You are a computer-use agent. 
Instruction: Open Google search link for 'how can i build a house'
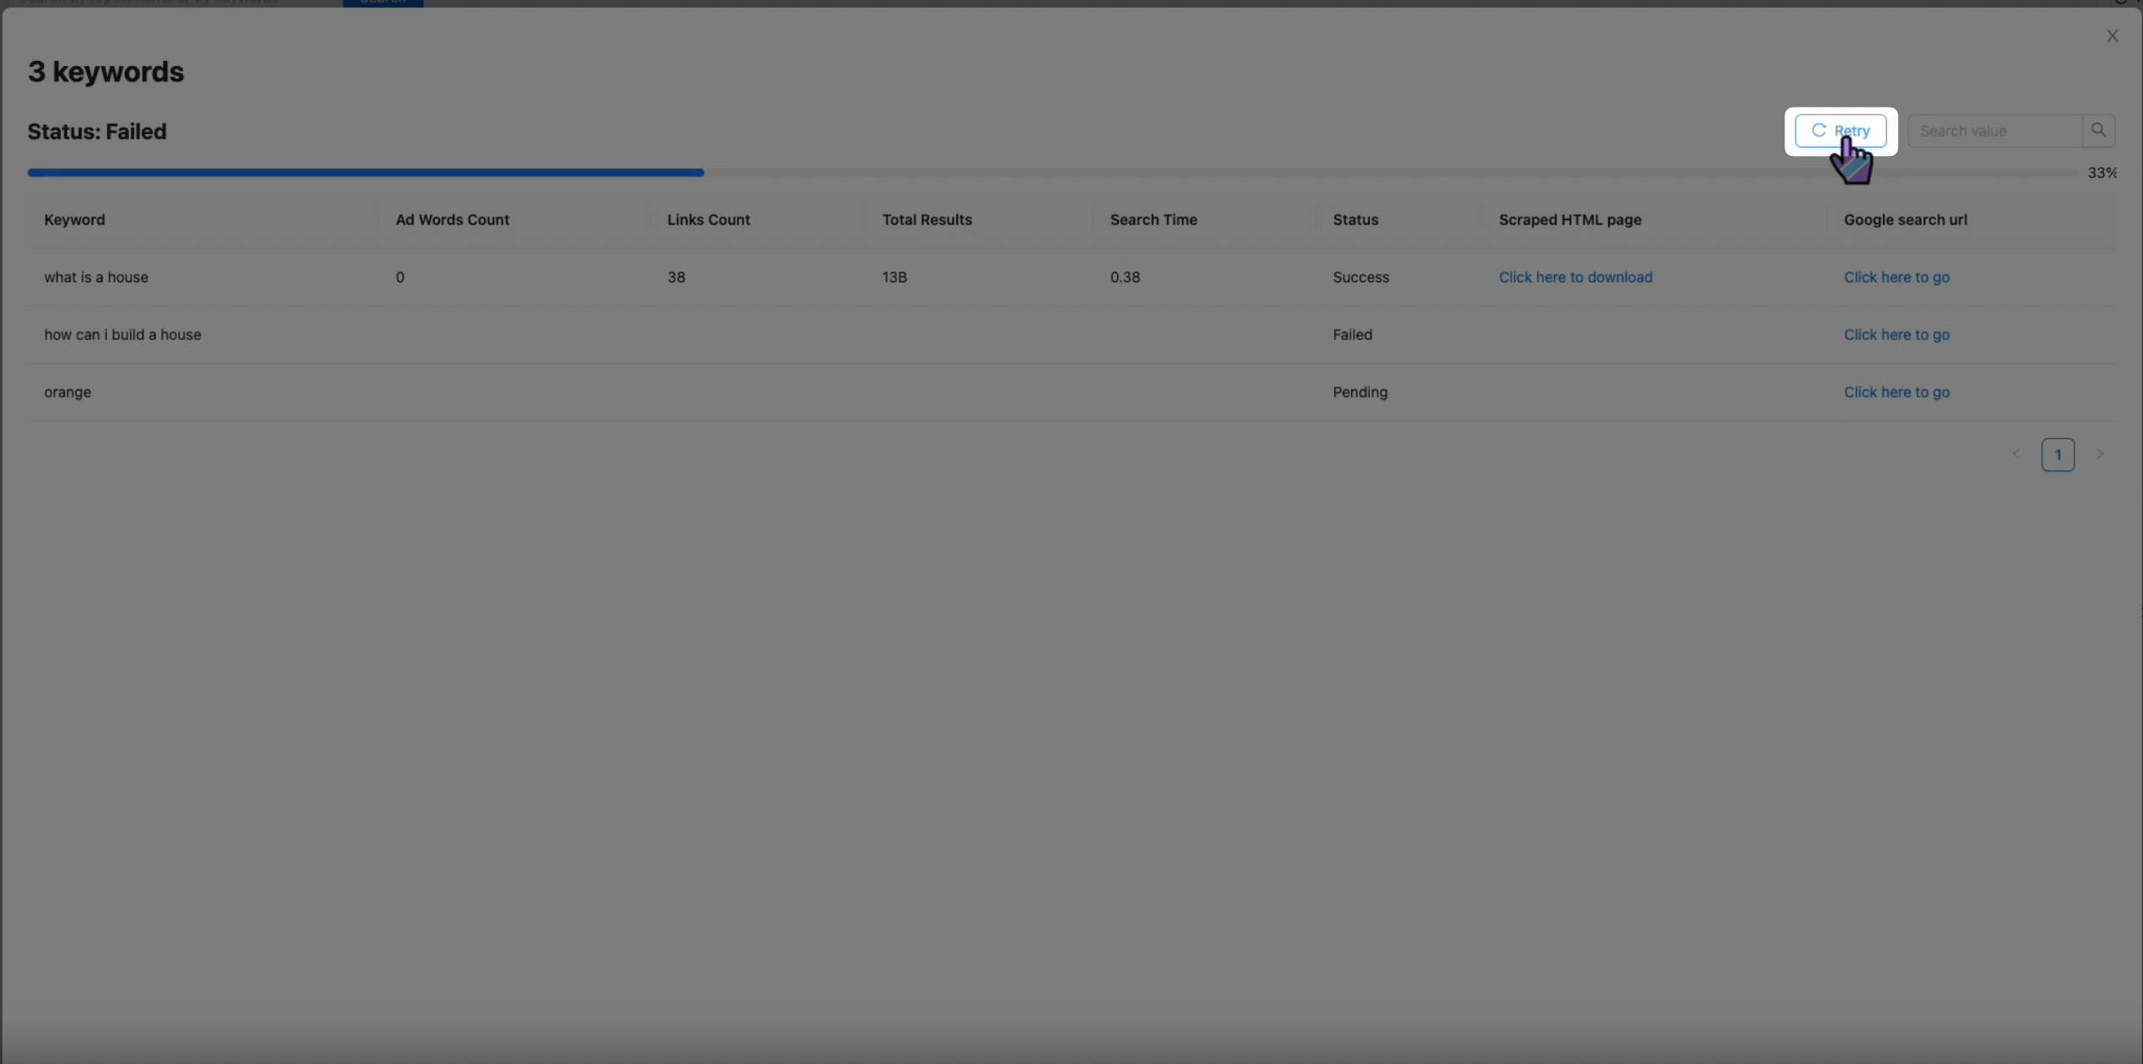tap(1896, 335)
